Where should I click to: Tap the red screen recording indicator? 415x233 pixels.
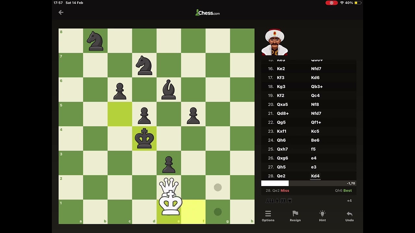tap(332, 3)
